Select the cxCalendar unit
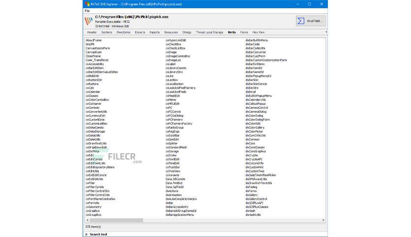This screenshot has height=237, width=411. pyautogui.click(x=93, y=92)
